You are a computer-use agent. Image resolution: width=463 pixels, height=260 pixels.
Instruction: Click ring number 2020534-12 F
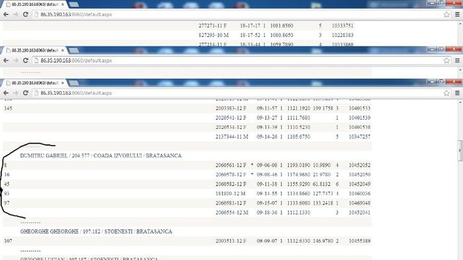tap(231, 127)
